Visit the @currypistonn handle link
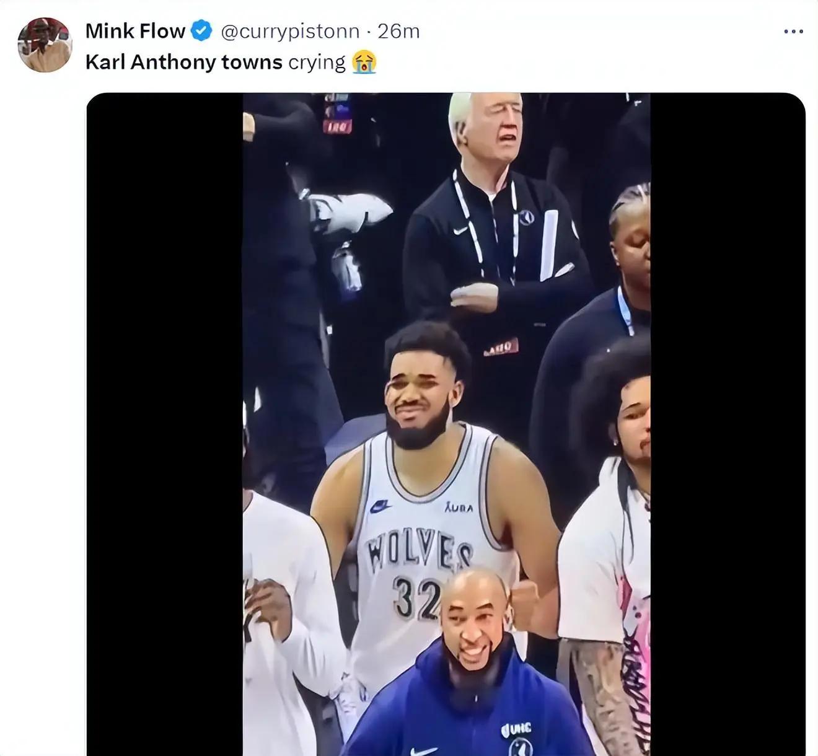 289,31
